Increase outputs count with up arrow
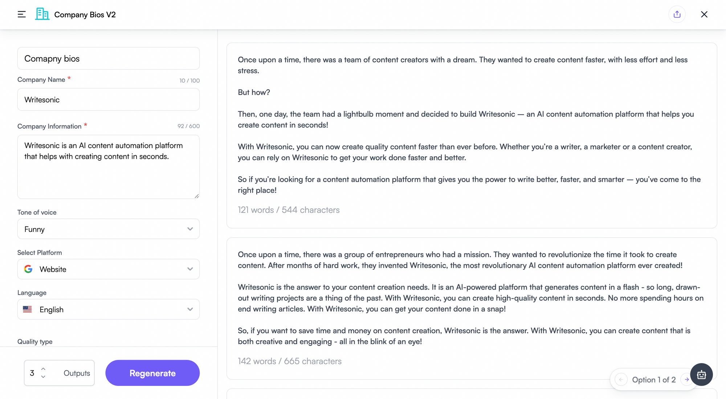This screenshot has height=399, width=726. 43,369
